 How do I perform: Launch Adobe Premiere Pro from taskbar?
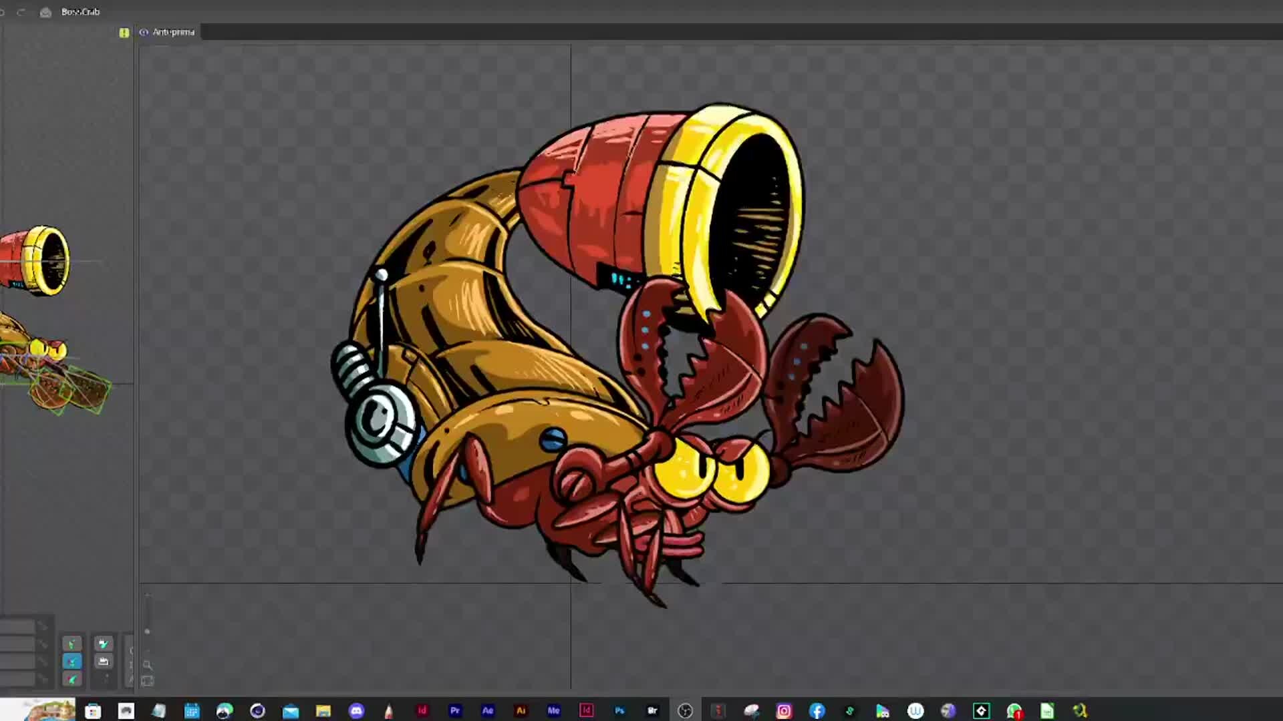pos(455,711)
